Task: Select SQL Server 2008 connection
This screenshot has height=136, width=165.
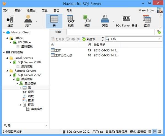Action: (29, 62)
